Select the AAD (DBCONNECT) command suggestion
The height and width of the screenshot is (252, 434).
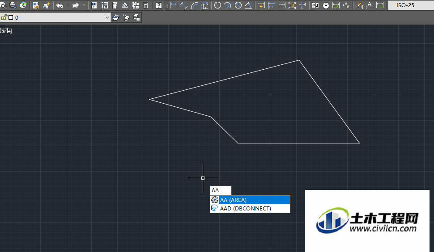coord(250,208)
